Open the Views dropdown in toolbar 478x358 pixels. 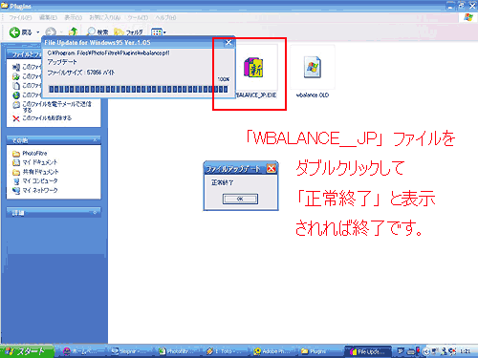point(159,32)
